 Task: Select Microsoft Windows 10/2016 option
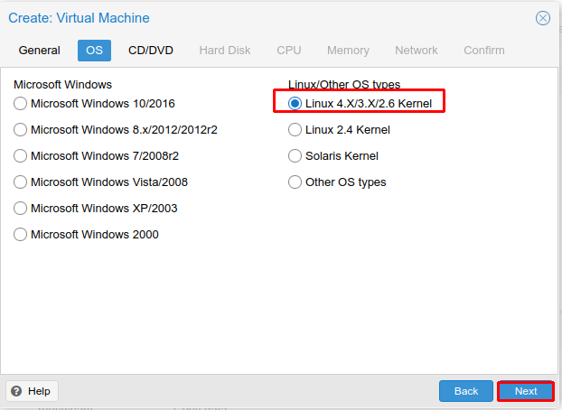(x=21, y=104)
